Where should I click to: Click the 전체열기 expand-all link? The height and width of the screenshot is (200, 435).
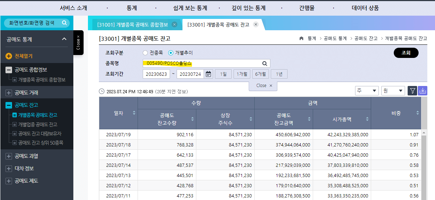[24, 56]
